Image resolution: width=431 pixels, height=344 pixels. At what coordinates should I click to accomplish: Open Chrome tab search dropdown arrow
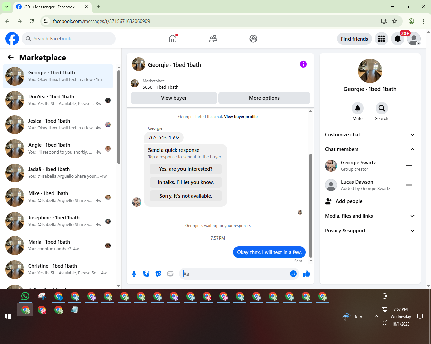(x=6, y=7)
